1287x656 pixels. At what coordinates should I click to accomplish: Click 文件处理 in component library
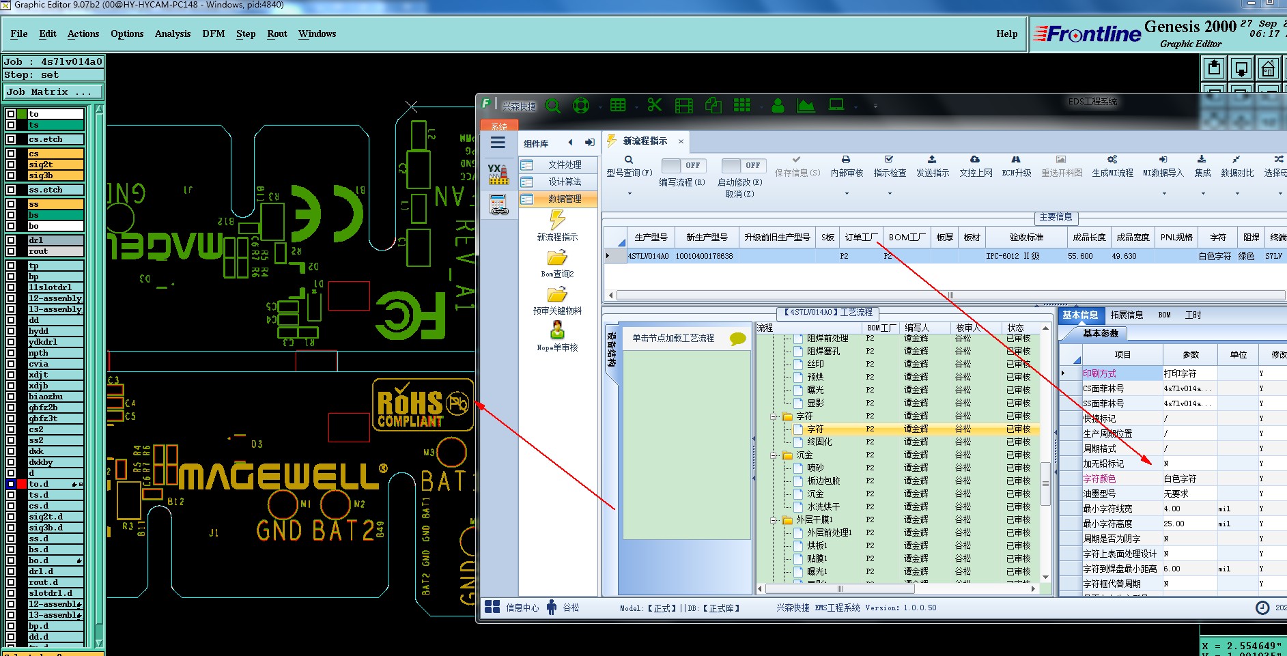[x=558, y=165]
